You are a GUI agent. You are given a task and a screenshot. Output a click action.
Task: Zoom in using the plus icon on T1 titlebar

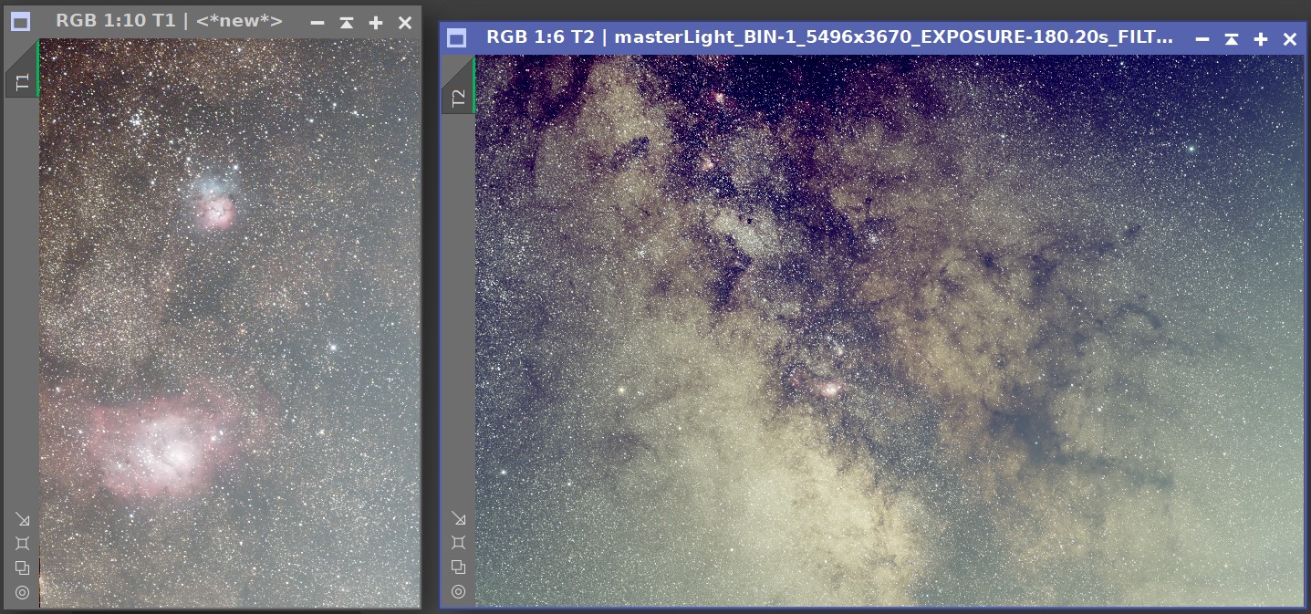pyautogui.click(x=375, y=22)
